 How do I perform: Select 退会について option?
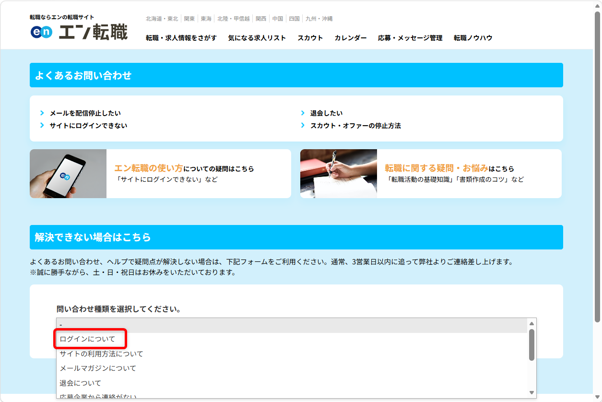[292, 383]
